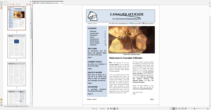Open the attachments paperclip panel
Viewport: 211px width, 110px height.
coord(1,102)
